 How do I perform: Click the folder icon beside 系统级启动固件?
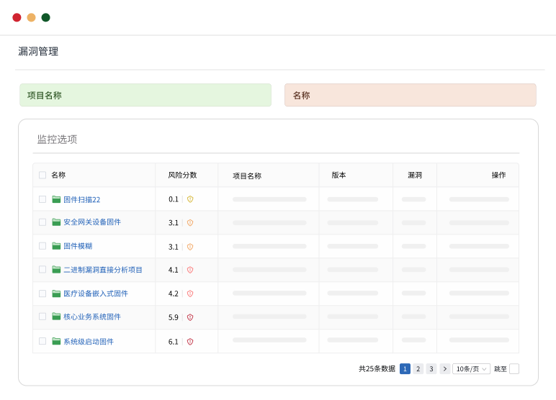(56, 341)
